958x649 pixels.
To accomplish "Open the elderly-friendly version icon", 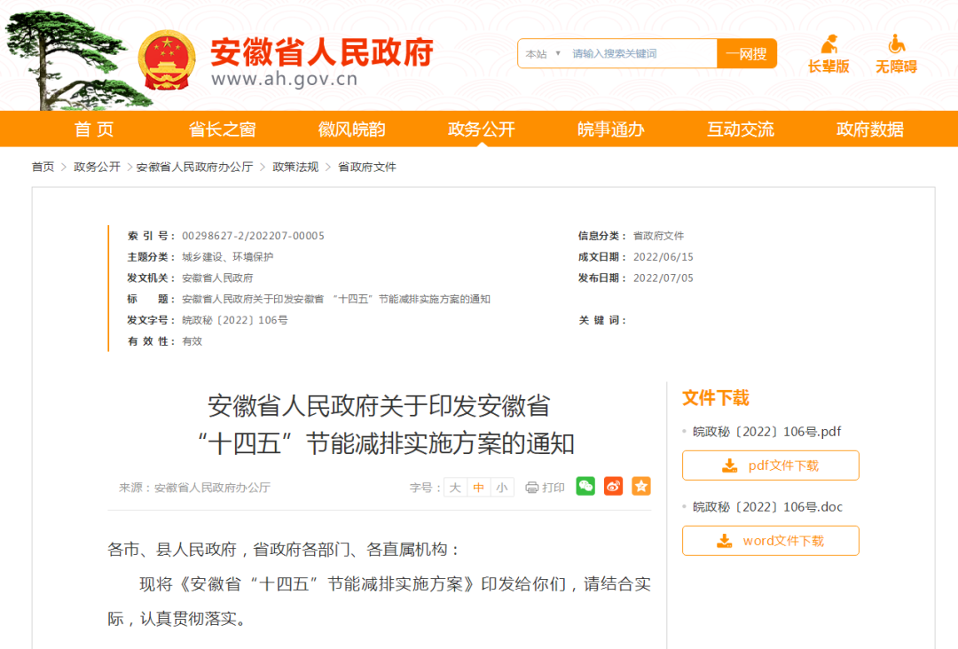I will point(828,44).
